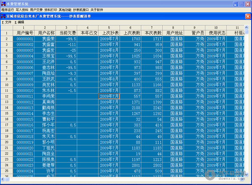Minimize the 水费管理系统 main window
This screenshot has height=185, width=252.
click(236, 4)
